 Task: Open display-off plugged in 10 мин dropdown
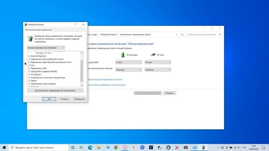pos(158,62)
